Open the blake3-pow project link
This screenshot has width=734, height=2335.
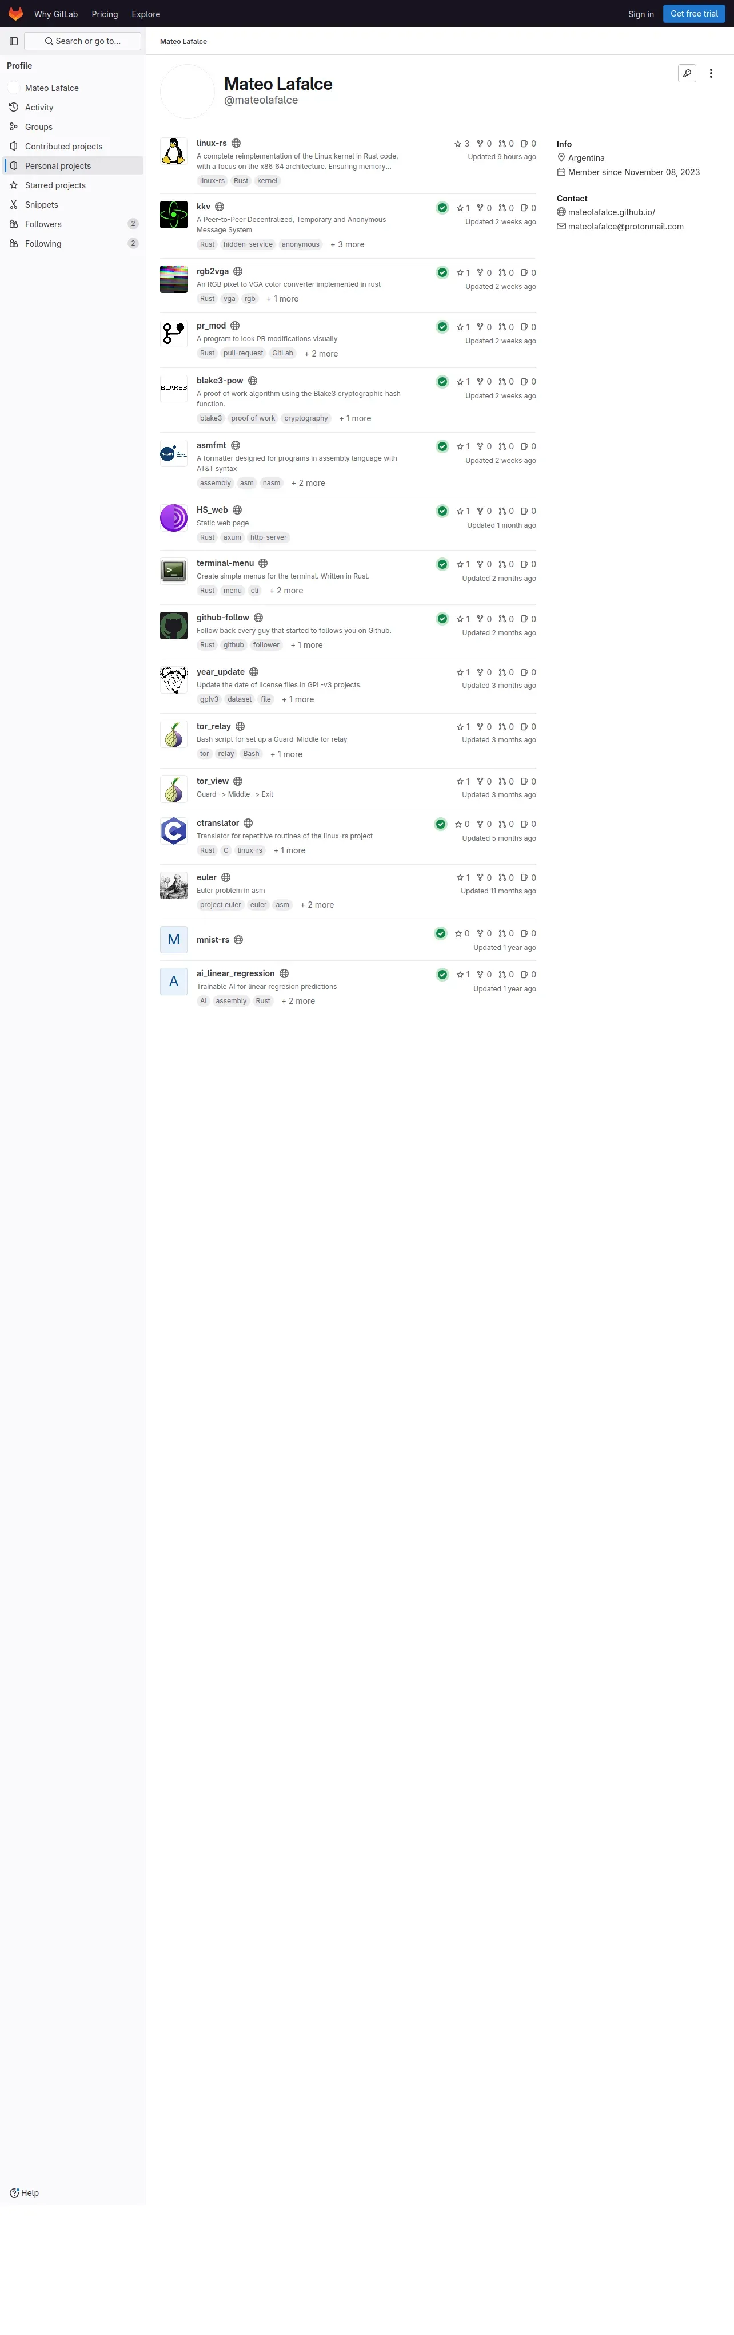(220, 381)
